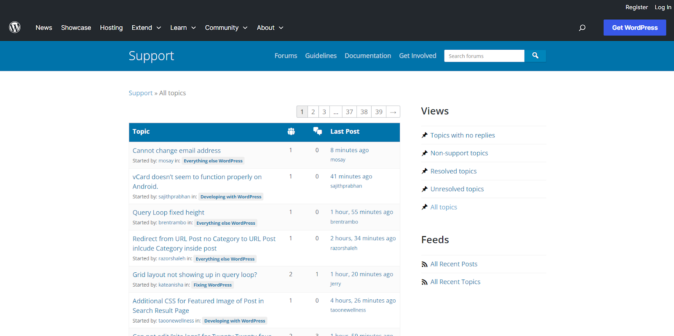Screen dimensions: 674x336
Task: Open Additional CSS for Featured Image topic
Action: [x=198, y=306]
